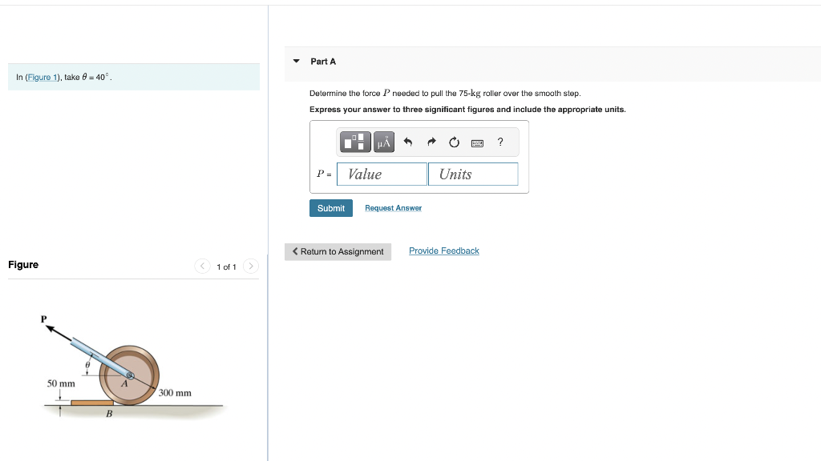Open the equation templates icon
The height and width of the screenshot is (461, 821).
[x=355, y=142]
